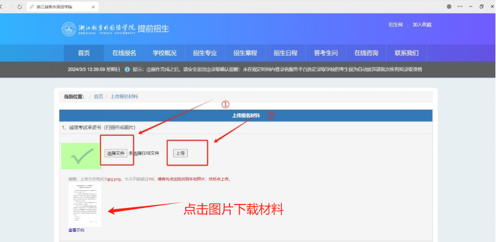496x242 pixels.
Task: Minimize the browser window
Action: [x=471, y=7]
